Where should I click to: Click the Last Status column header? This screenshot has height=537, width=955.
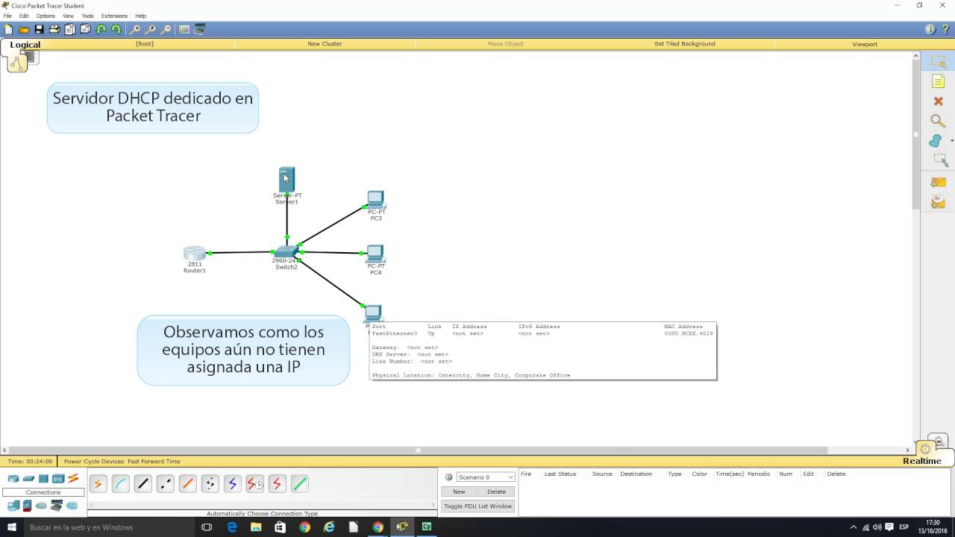(560, 474)
